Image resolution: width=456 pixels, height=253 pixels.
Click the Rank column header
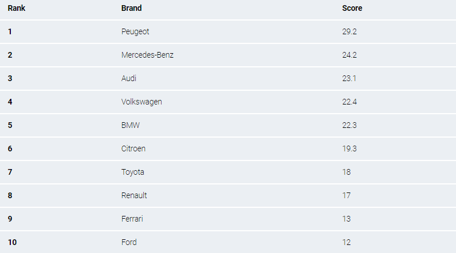pyautogui.click(x=17, y=9)
